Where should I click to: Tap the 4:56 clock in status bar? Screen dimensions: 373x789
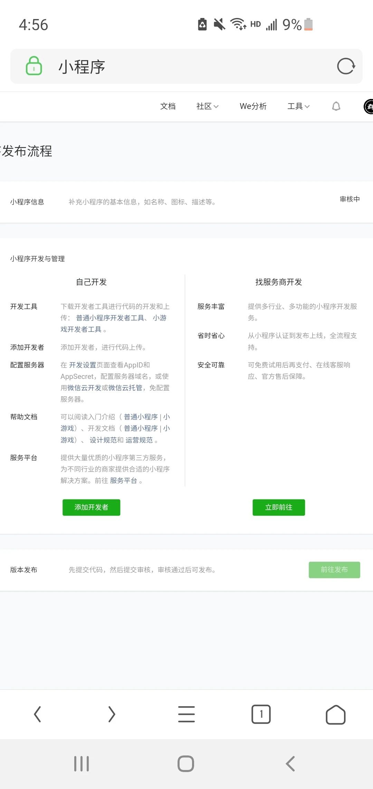pos(33,25)
